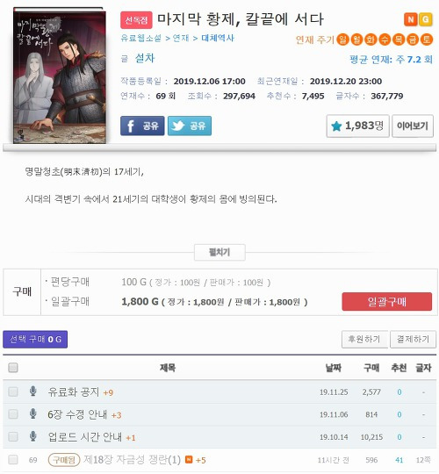Click the microphone icon beside 6장 수정 안내

pos(33,413)
